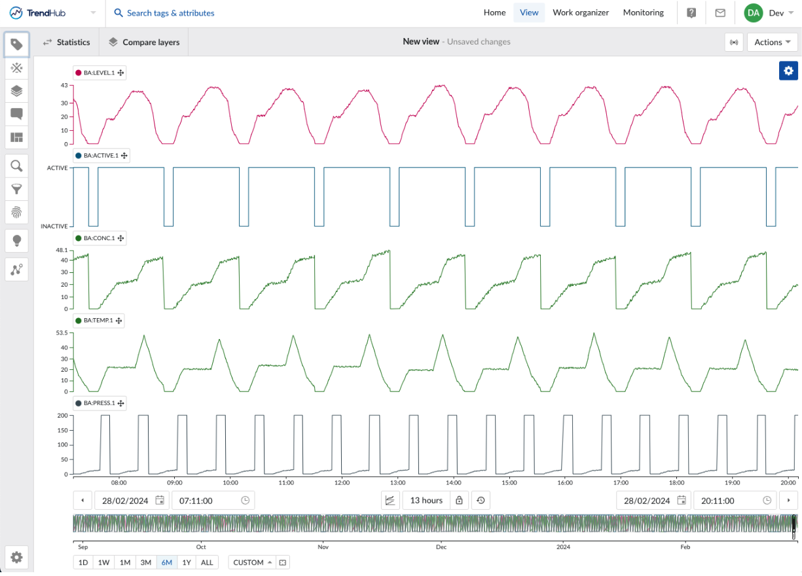Select the filter funnel icon

click(17, 189)
